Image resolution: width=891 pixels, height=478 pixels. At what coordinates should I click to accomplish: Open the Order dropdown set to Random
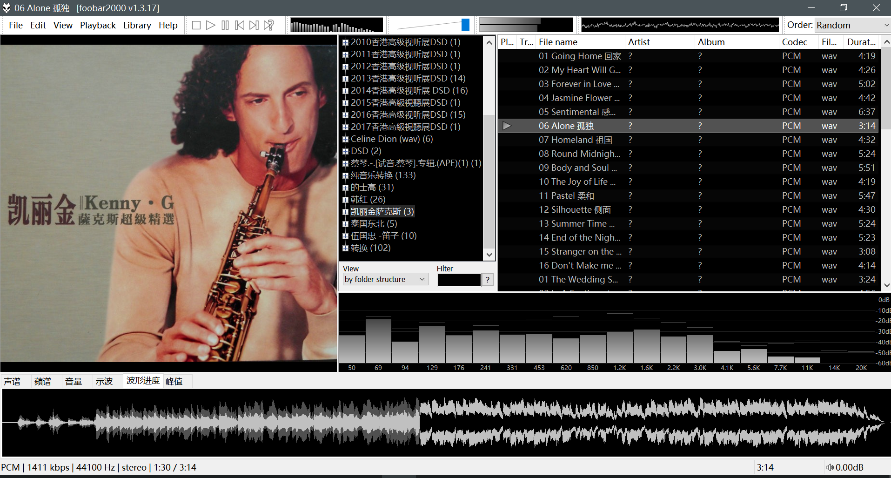[852, 25]
